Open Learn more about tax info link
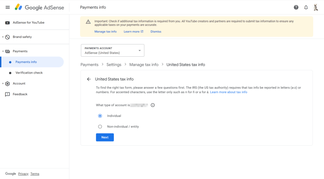The height and width of the screenshot is (179, 324). [x=228, y=92]
